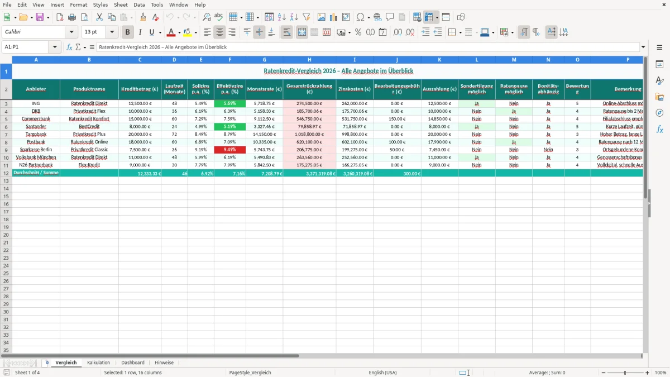
Task: Toggle Bold formatting
Action: coord(128,32)
